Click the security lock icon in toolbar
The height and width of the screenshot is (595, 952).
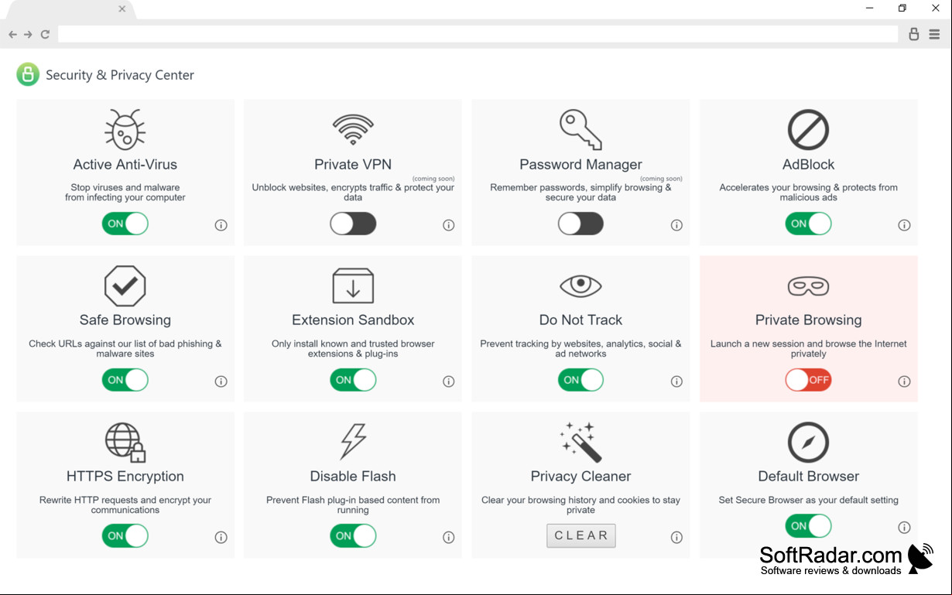pos(914,34)
